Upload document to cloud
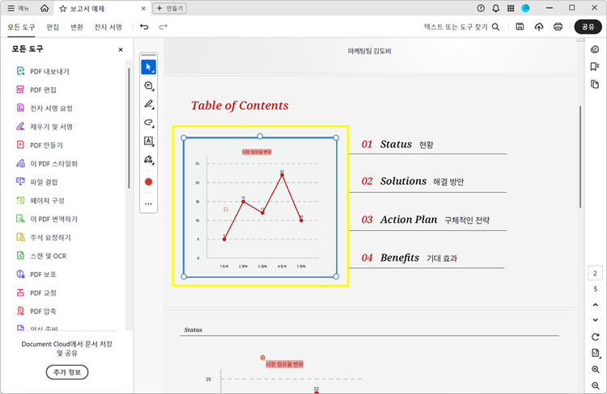This screenshot has width=607, height=394. tap(540, 27)
